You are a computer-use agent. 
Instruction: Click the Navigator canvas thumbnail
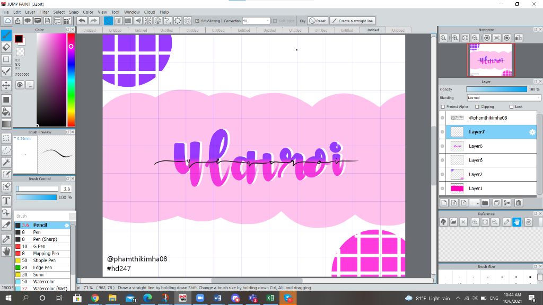[x=491, y=60]
